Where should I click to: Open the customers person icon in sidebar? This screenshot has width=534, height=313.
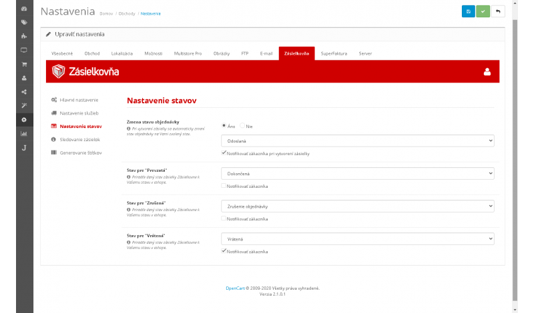coord(24,78)
